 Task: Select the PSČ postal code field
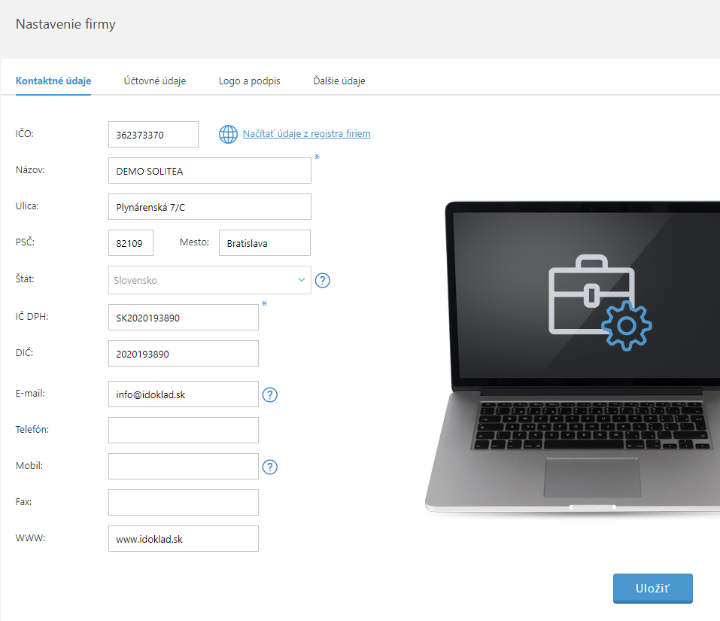131,243
